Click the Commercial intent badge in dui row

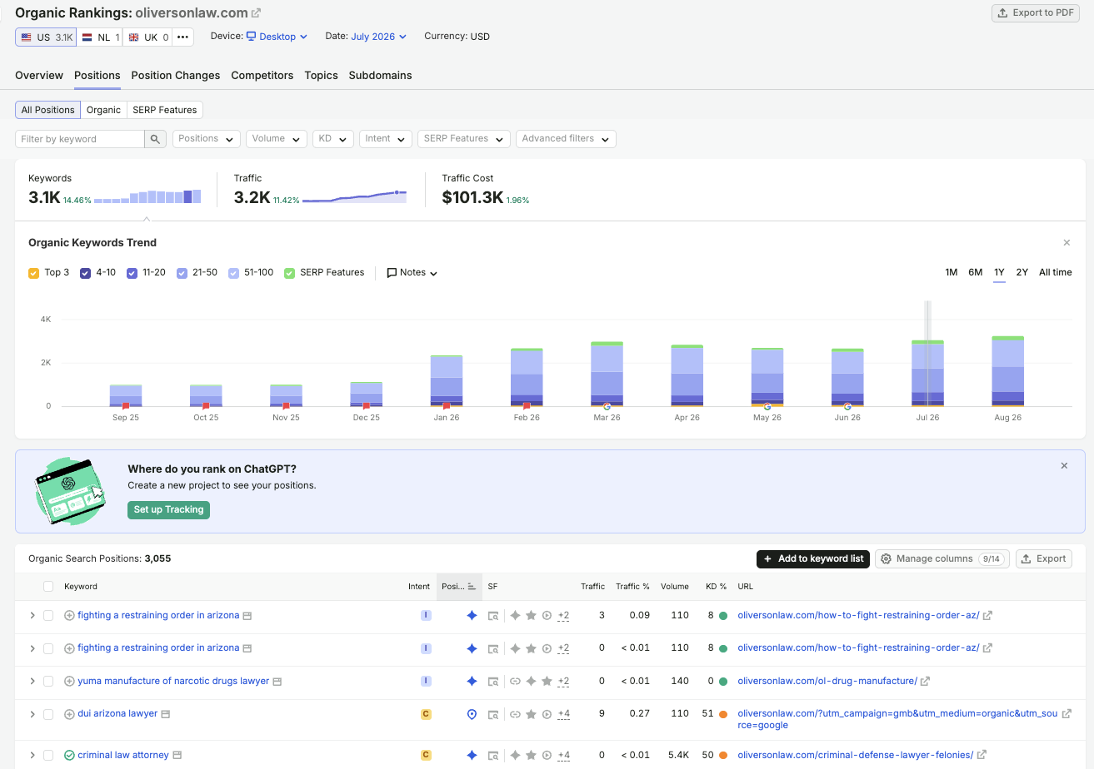point(426,714)
